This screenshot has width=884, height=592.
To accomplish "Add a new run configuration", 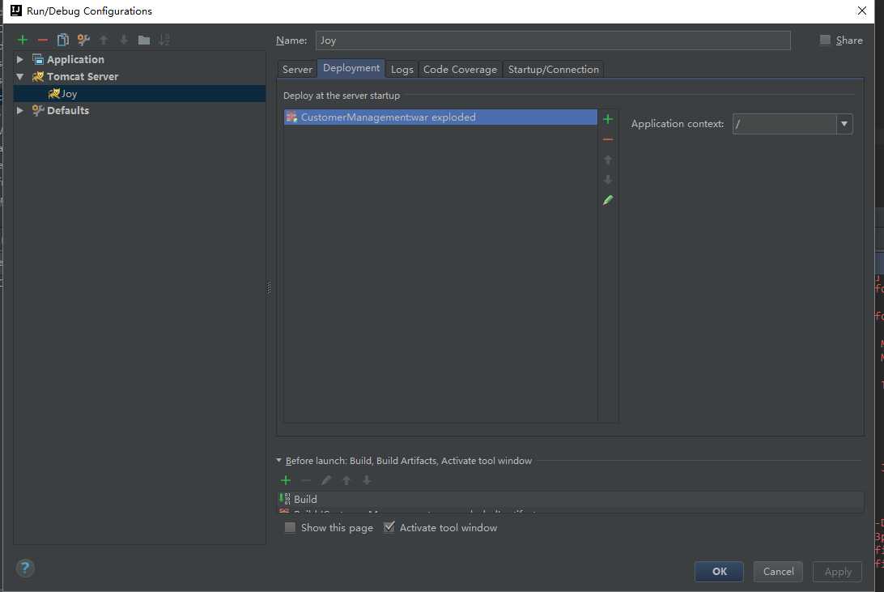I will click(x=23, y=40).
